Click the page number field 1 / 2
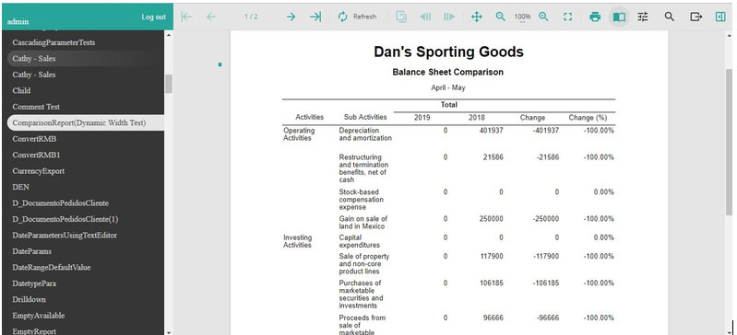 [251, 17]
